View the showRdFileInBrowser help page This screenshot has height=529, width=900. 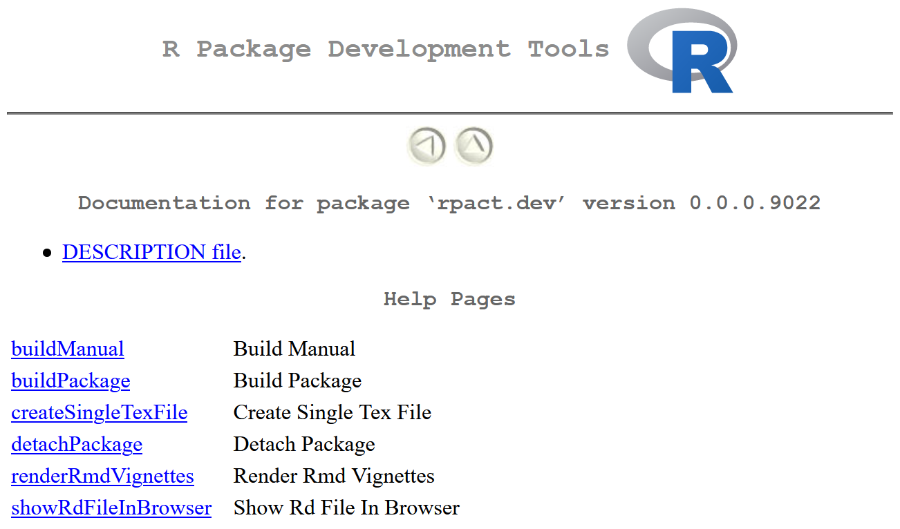coord(111,508)
